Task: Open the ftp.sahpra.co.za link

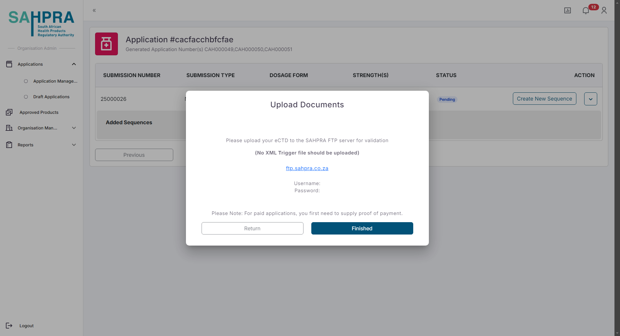Action: pos(307,168)
